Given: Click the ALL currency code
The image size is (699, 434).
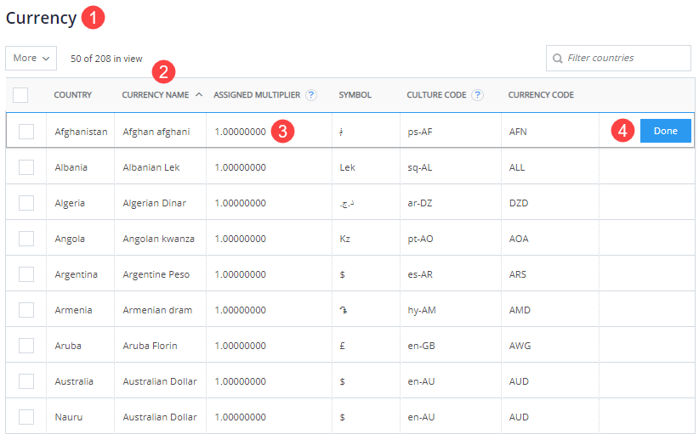Looking at the screenshot, I should tap(517, 167).
